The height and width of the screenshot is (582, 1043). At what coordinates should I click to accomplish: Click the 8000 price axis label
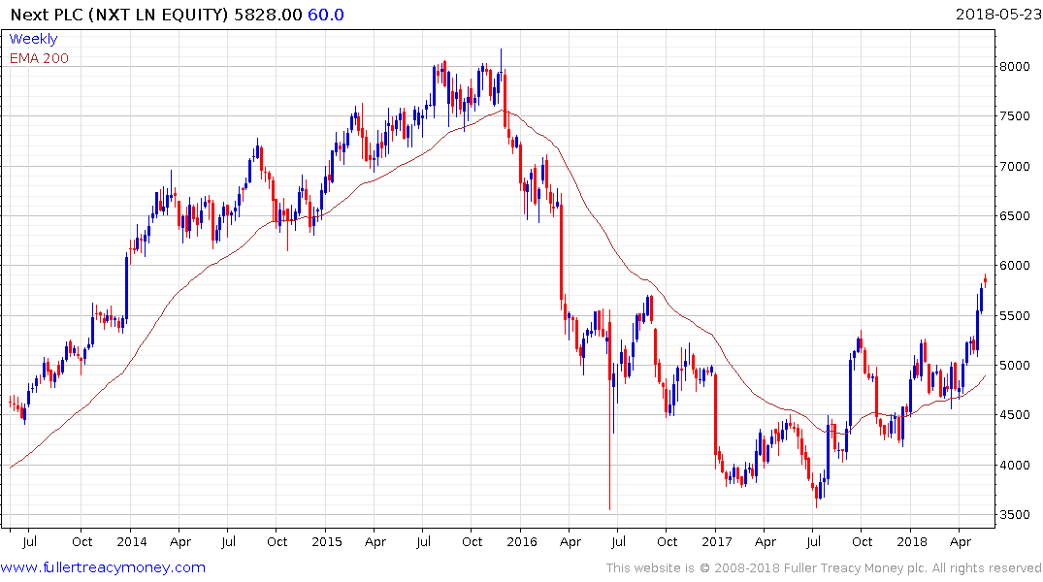coord(1015,67)
